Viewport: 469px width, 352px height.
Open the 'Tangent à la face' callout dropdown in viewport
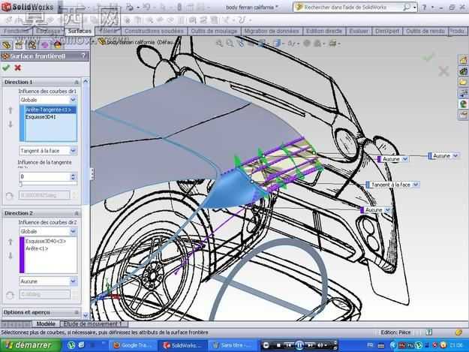pos(416,185)
